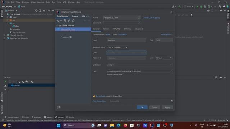Open Terminal tool window tab
This screenshot has height=129, width=230.
click(48, 117)
